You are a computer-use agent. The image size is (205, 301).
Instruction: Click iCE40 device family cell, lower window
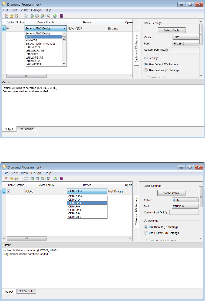(x=45, y=191)
